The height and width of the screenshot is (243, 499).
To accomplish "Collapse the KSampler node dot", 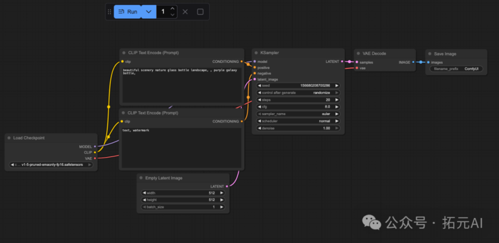I will (256, 53).
